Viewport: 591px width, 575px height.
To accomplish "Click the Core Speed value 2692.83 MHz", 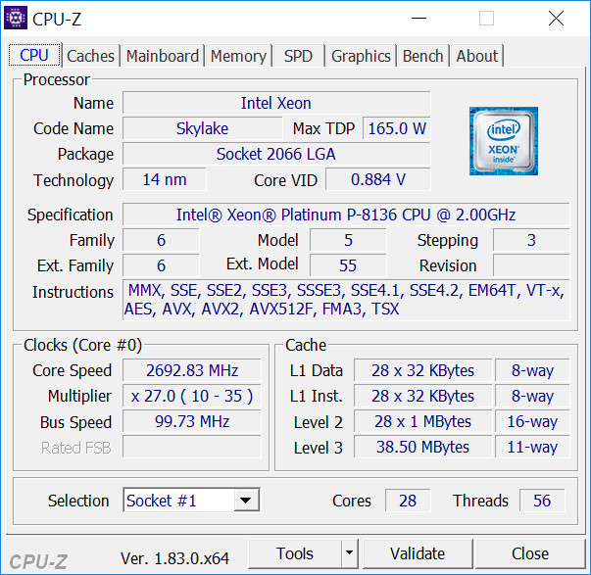I will click(x=192, y=370).
